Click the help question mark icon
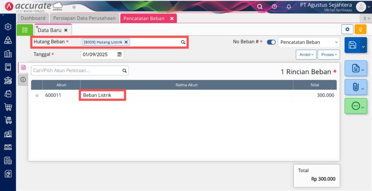Screen dimensions: 372x191 [274, 6]
